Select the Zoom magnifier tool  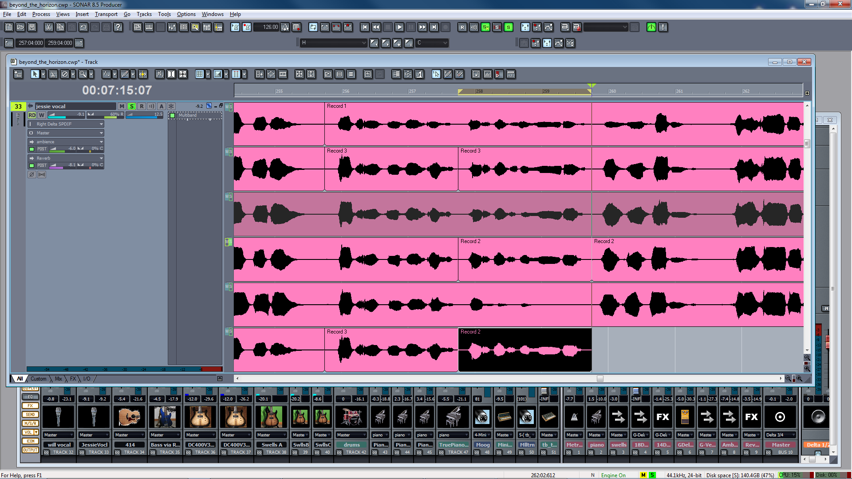coord(83,75)
